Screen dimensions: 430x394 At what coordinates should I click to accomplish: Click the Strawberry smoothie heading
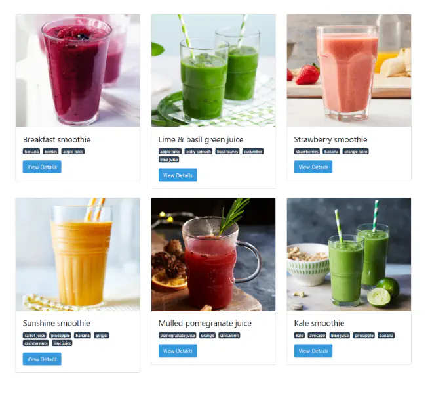(x=330, y=140)
